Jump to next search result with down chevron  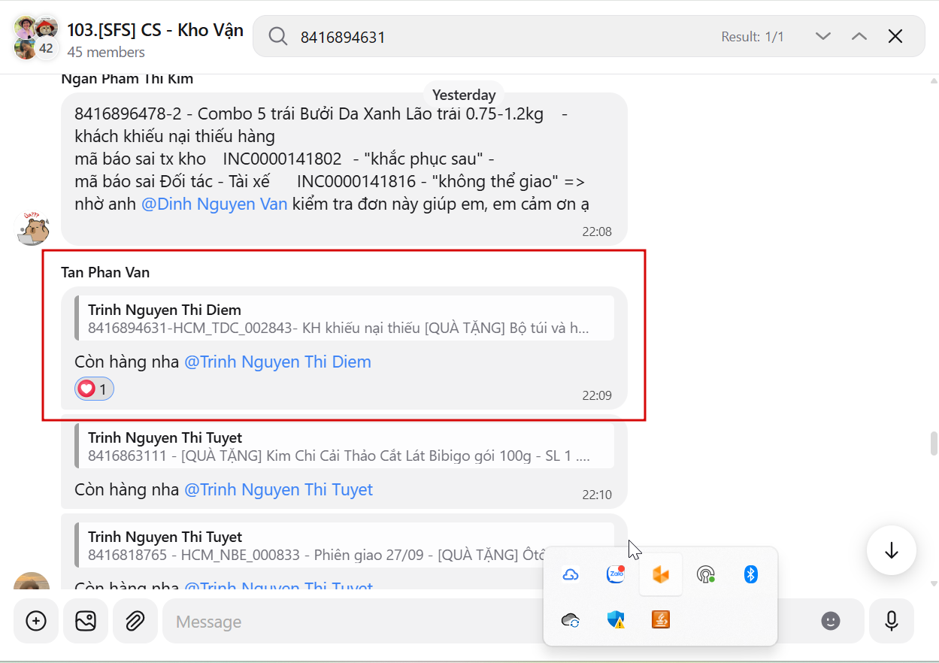823,36
